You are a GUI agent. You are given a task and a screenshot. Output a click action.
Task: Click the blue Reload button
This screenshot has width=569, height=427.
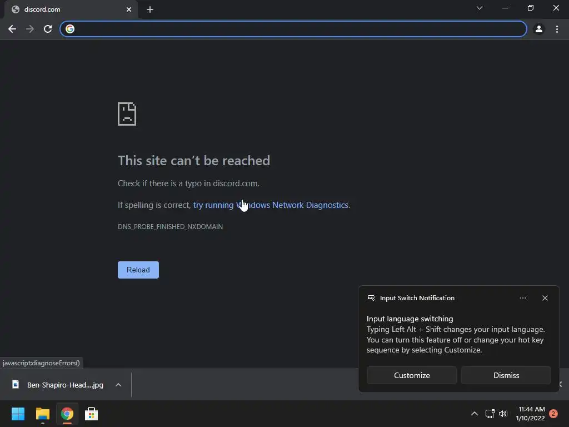coord(138,270)
